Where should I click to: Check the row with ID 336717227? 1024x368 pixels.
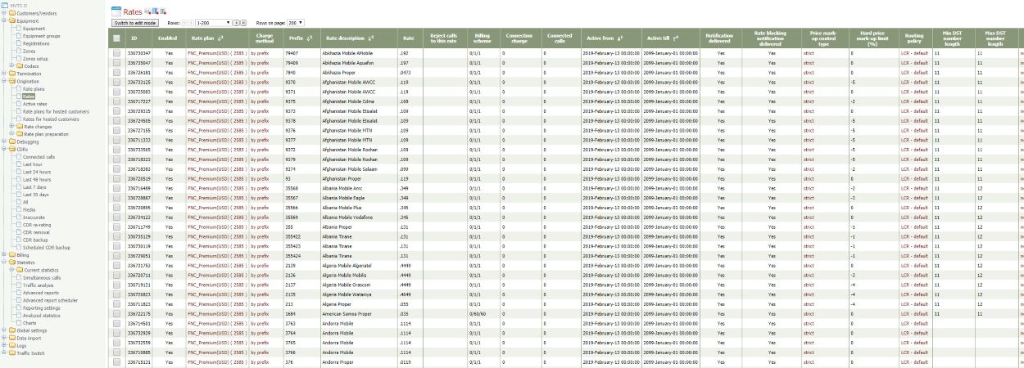(x=116, y=101)
